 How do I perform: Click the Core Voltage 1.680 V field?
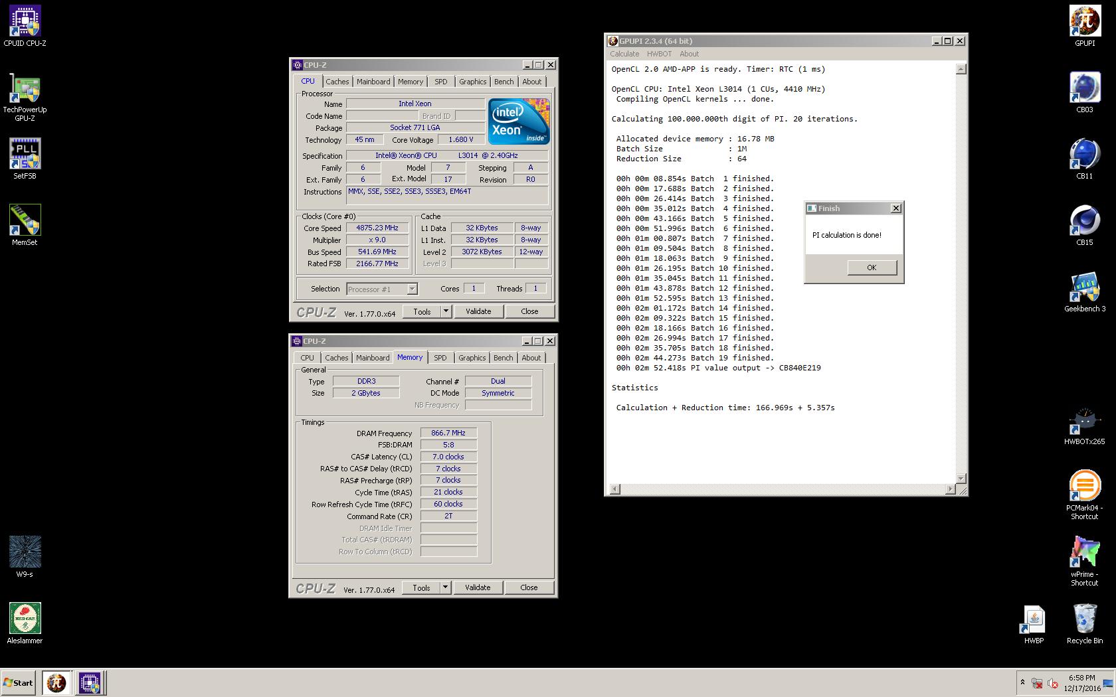pyautogui.click(x=461, y=139)
